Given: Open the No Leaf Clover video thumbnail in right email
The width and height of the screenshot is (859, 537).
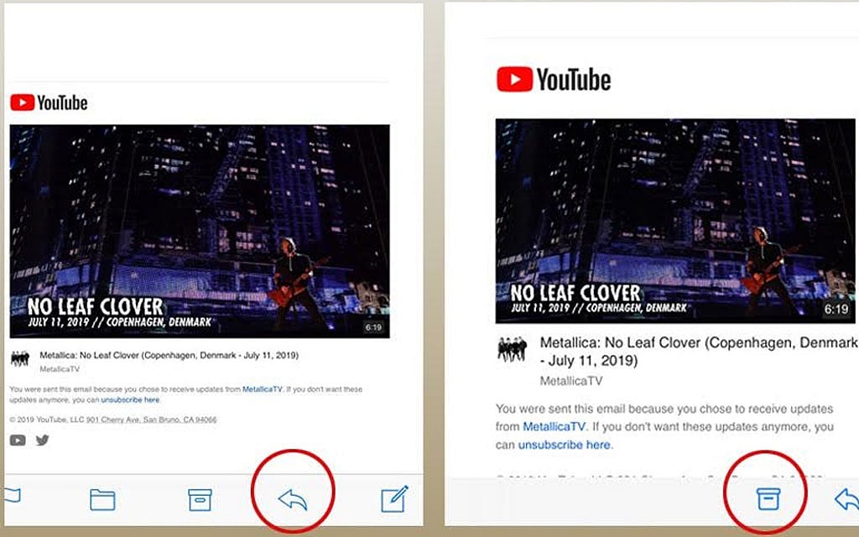Looking at the screenshot, I should pyautogui.click(x=675, y=221).
